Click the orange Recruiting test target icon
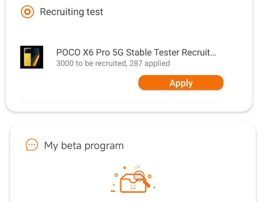266x202 pixels. [27, 12]
